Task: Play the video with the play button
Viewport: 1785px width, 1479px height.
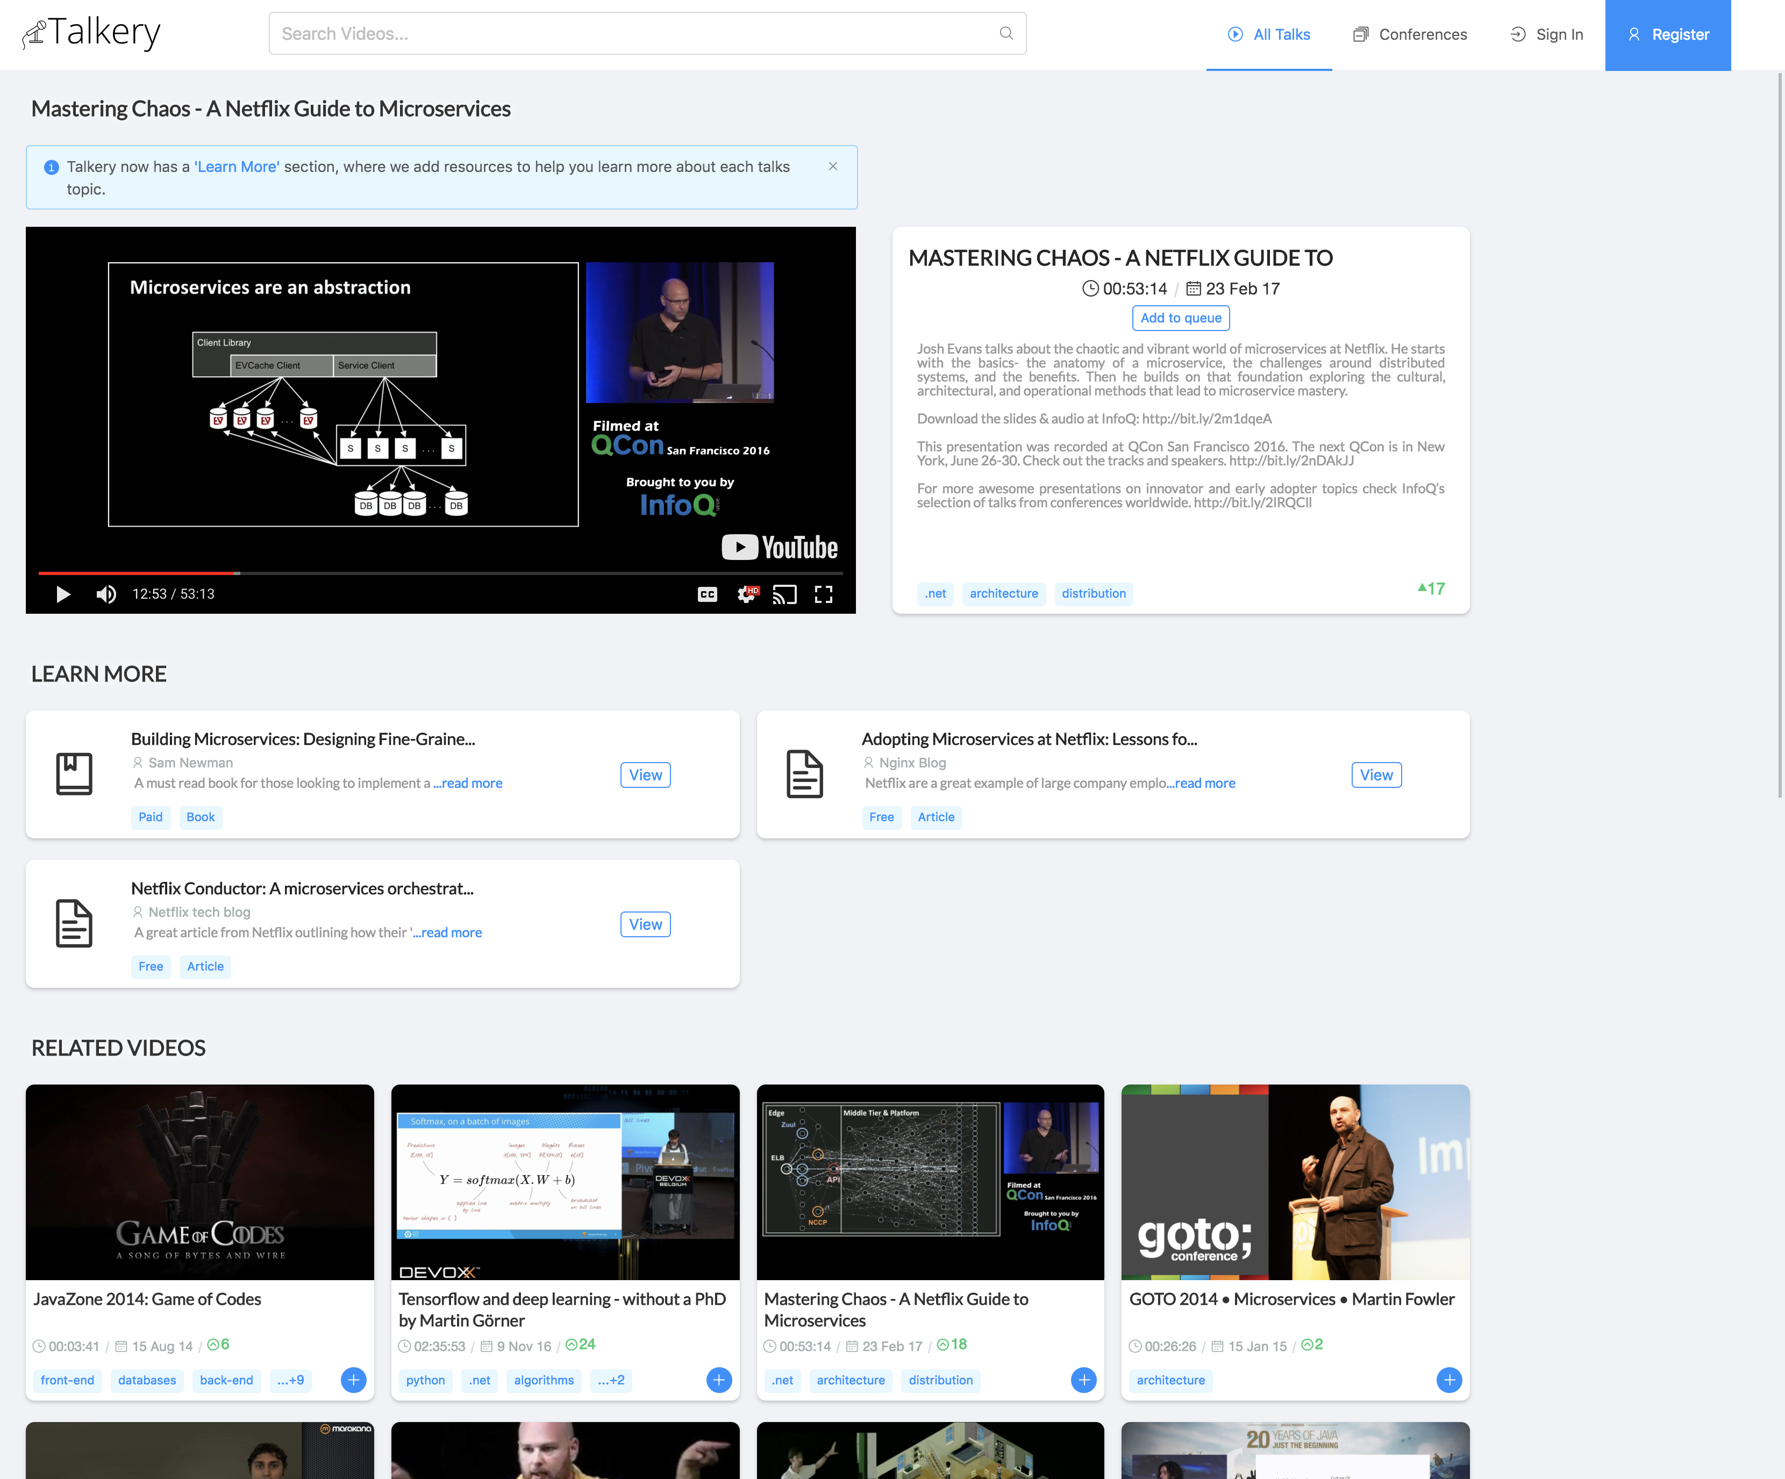Action: 63,594
